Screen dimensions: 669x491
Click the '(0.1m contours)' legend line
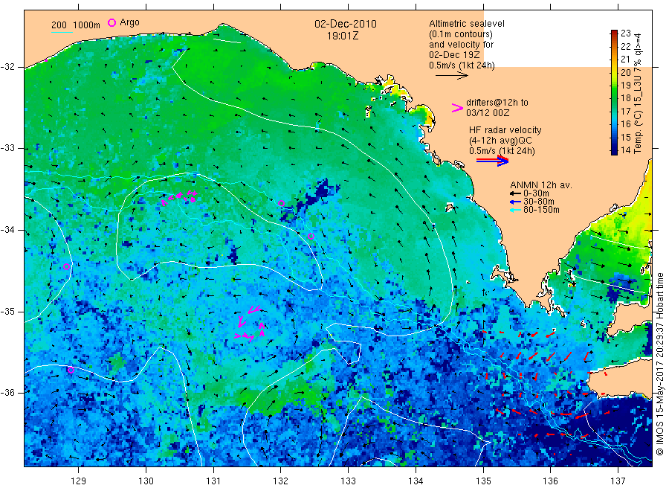[461, 34]
